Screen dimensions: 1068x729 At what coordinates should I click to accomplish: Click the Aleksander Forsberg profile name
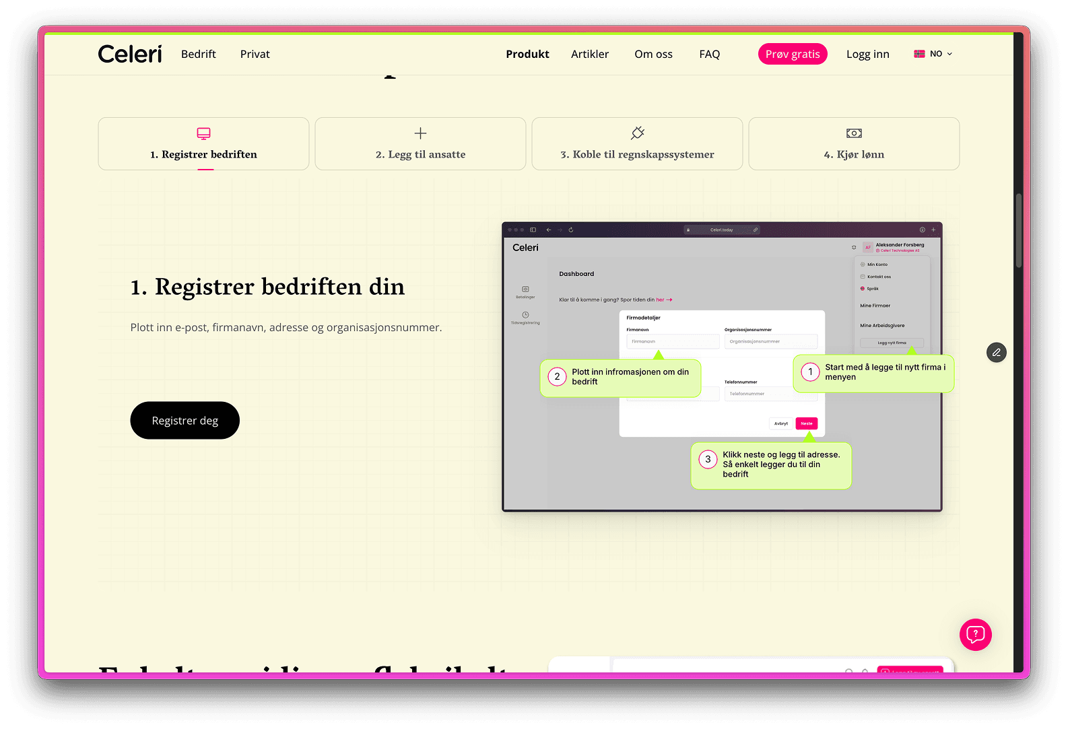(900, 245)
